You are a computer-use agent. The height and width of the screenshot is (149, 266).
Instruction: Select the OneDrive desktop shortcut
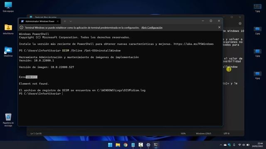click(8, 52)
